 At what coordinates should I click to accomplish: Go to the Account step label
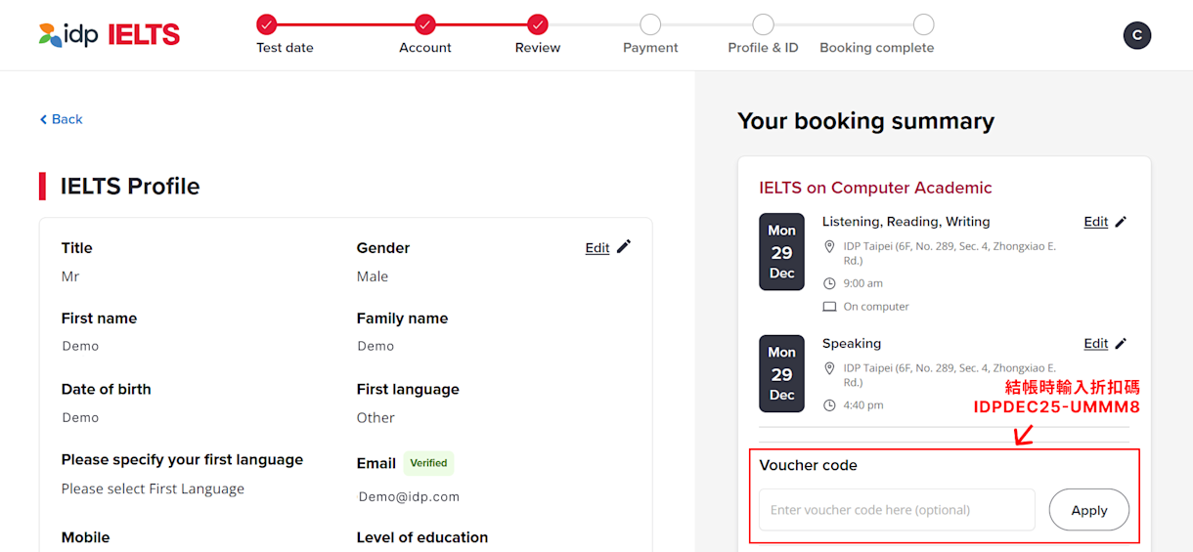pos(425,48)
